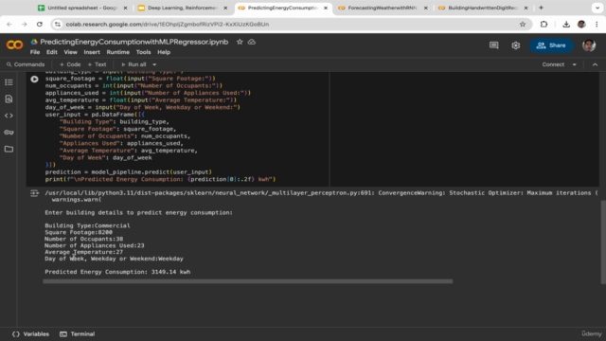Viewport: 606px width, 341px height.
Task: View site information icon in address bar
Action: tap(58, 24)
